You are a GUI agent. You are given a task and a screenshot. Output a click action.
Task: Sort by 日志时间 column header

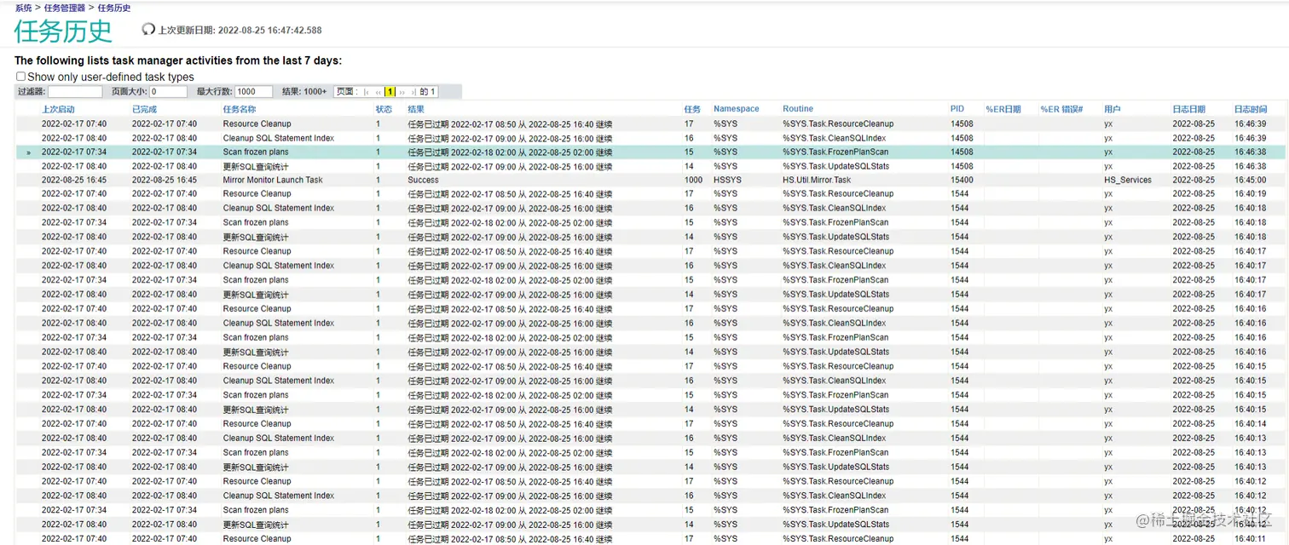tap(1251, 109)
